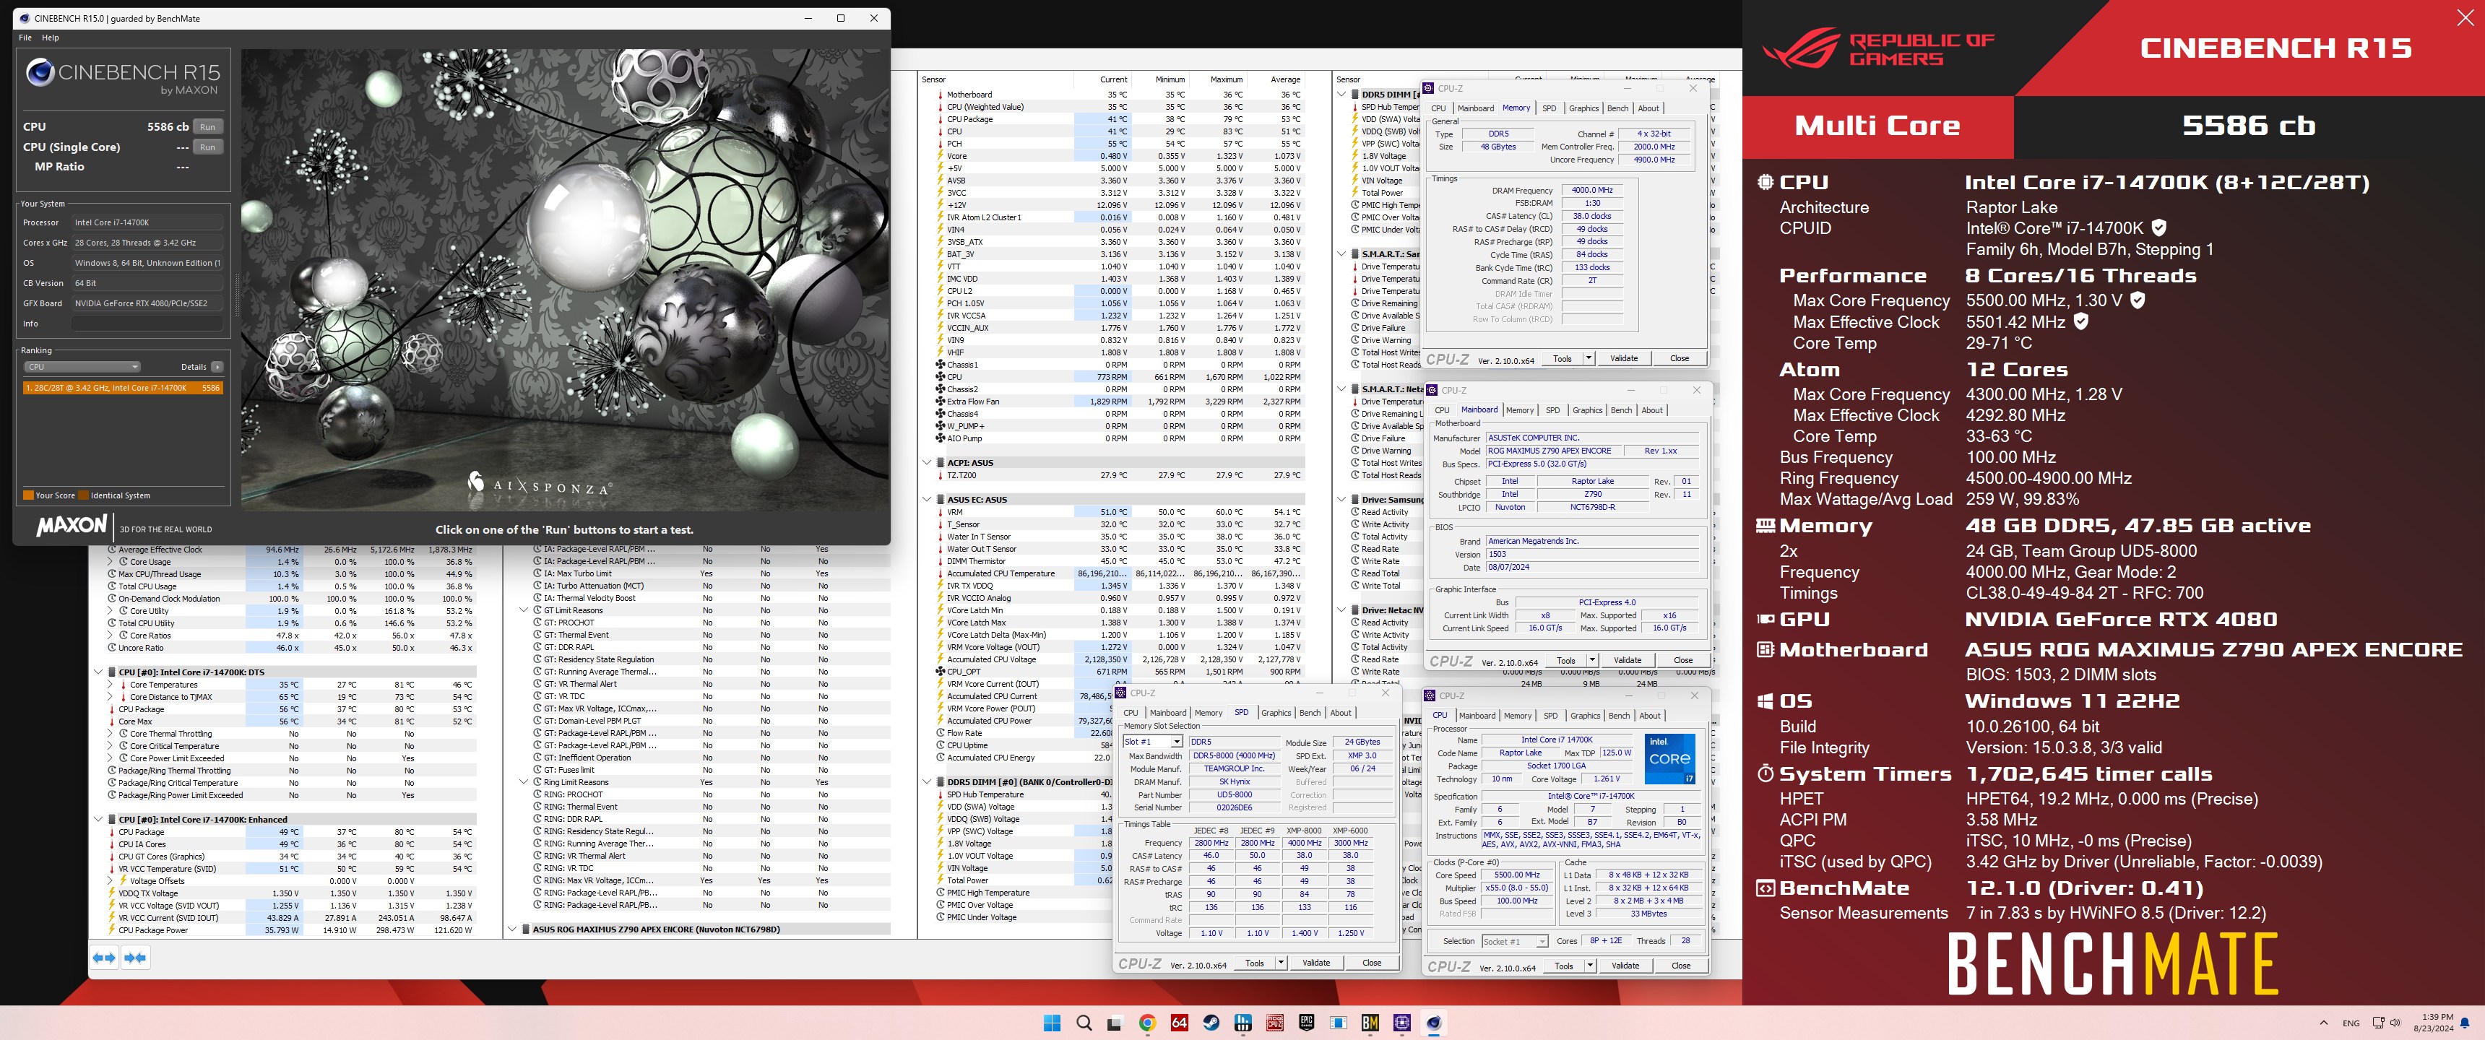Open the Help menu in Cinebench
2485x1040 pixels.
(x=50, y=38)
